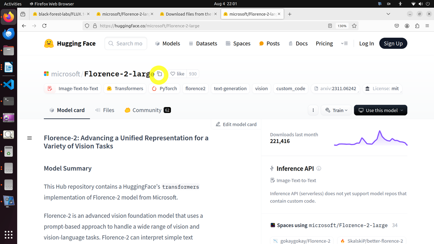Open the Models nav item
Viewport: 434px width, 244px height.
tap(168, 43)
